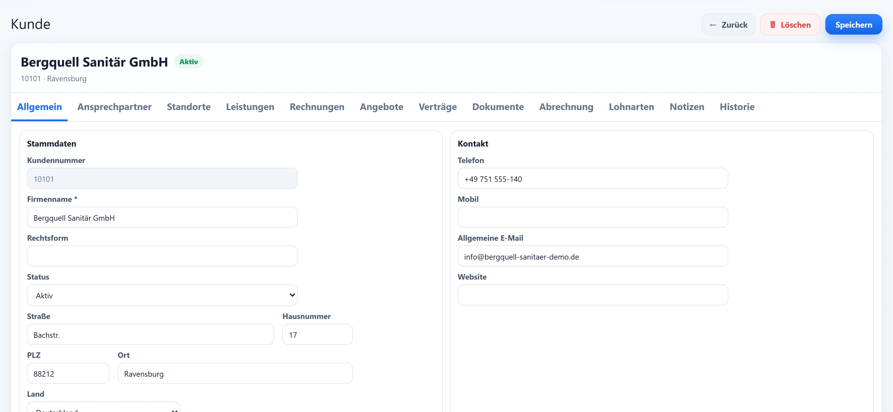Open the Angebote tab
893x412 pixels.
[x=381, y=107]
